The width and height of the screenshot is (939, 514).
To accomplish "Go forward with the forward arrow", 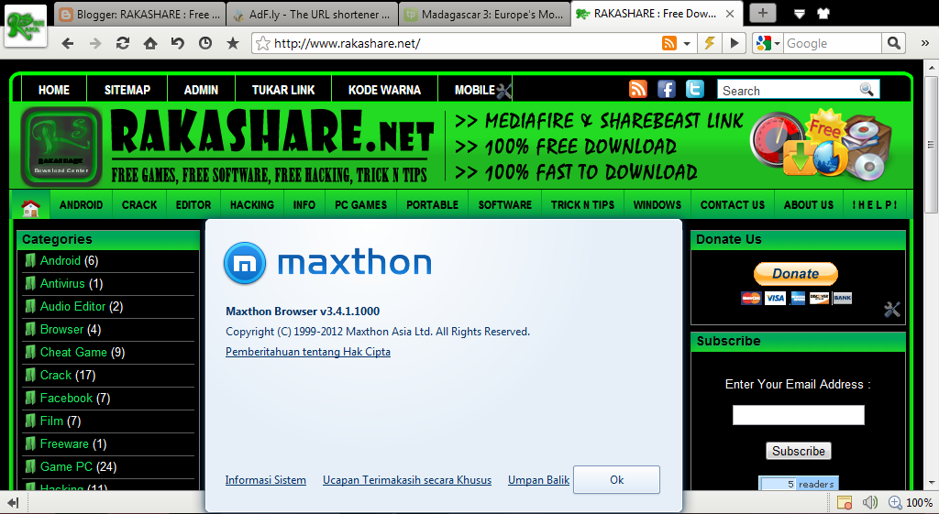I will tap(95, 43).
